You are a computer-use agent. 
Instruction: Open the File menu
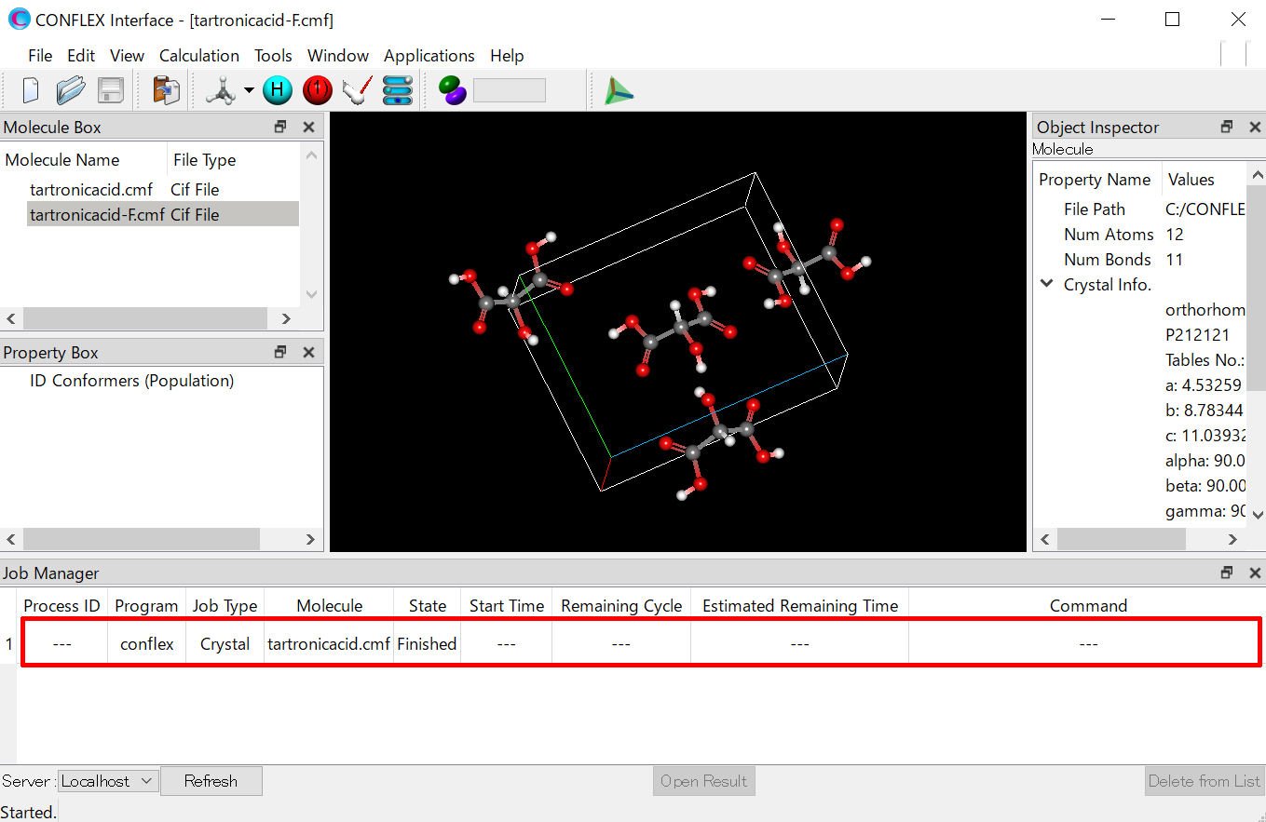click(x=40, y=56)
